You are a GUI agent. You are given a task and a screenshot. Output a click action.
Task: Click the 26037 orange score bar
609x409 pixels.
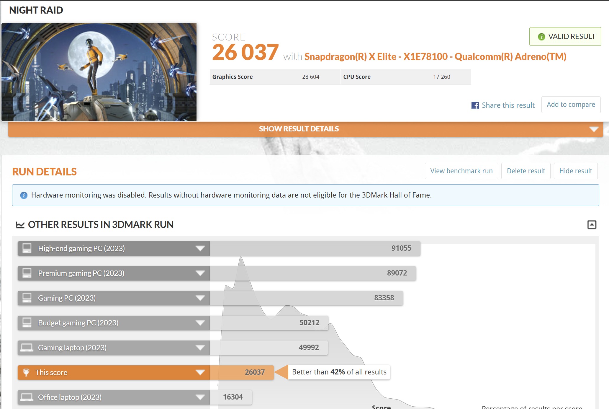point(242,372)
